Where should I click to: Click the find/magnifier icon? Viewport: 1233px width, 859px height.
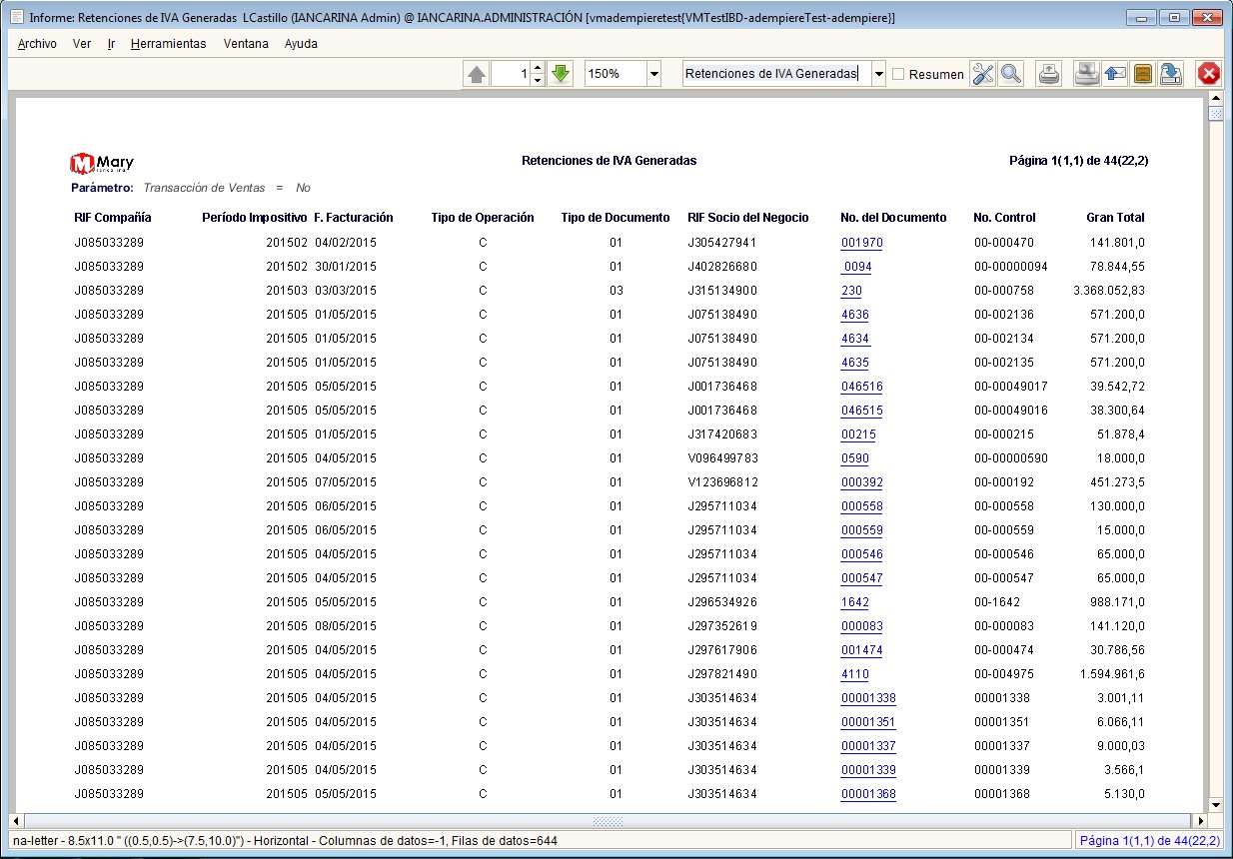click(1011, 74)
